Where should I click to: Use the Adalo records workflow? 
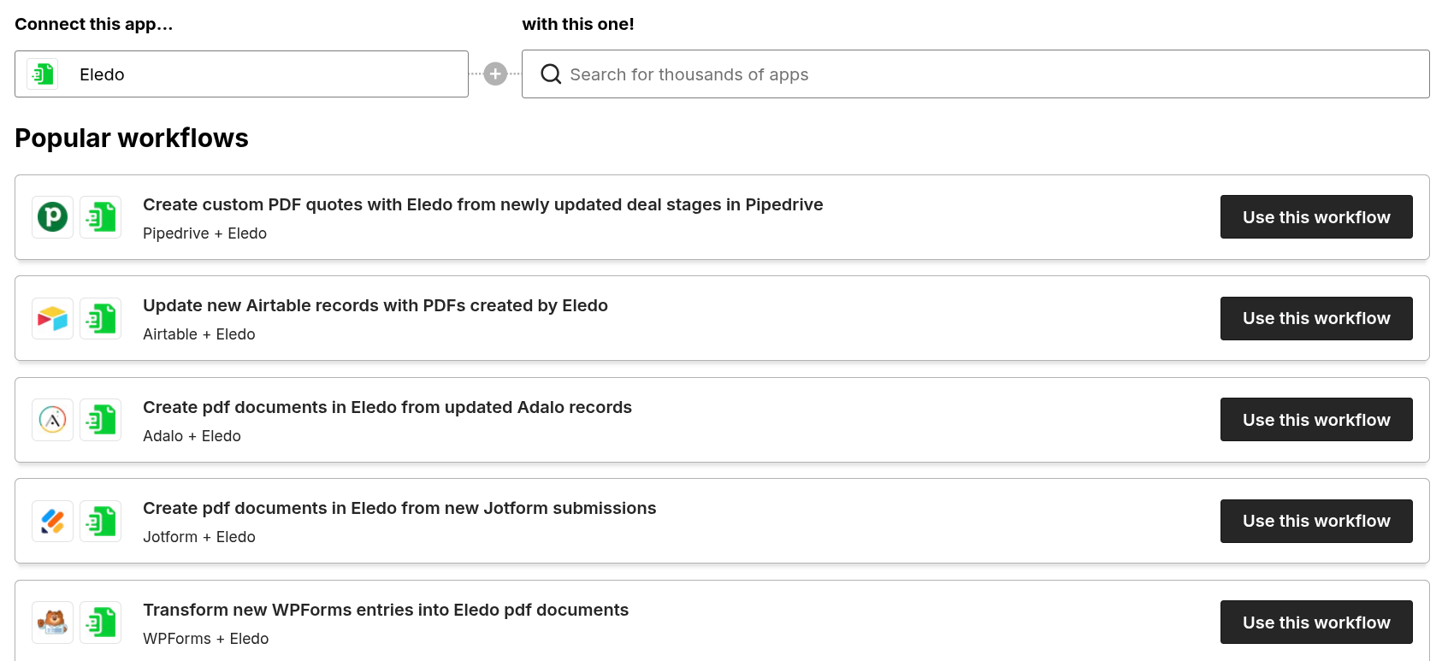pyautogui.click(x=1315, y=420)
